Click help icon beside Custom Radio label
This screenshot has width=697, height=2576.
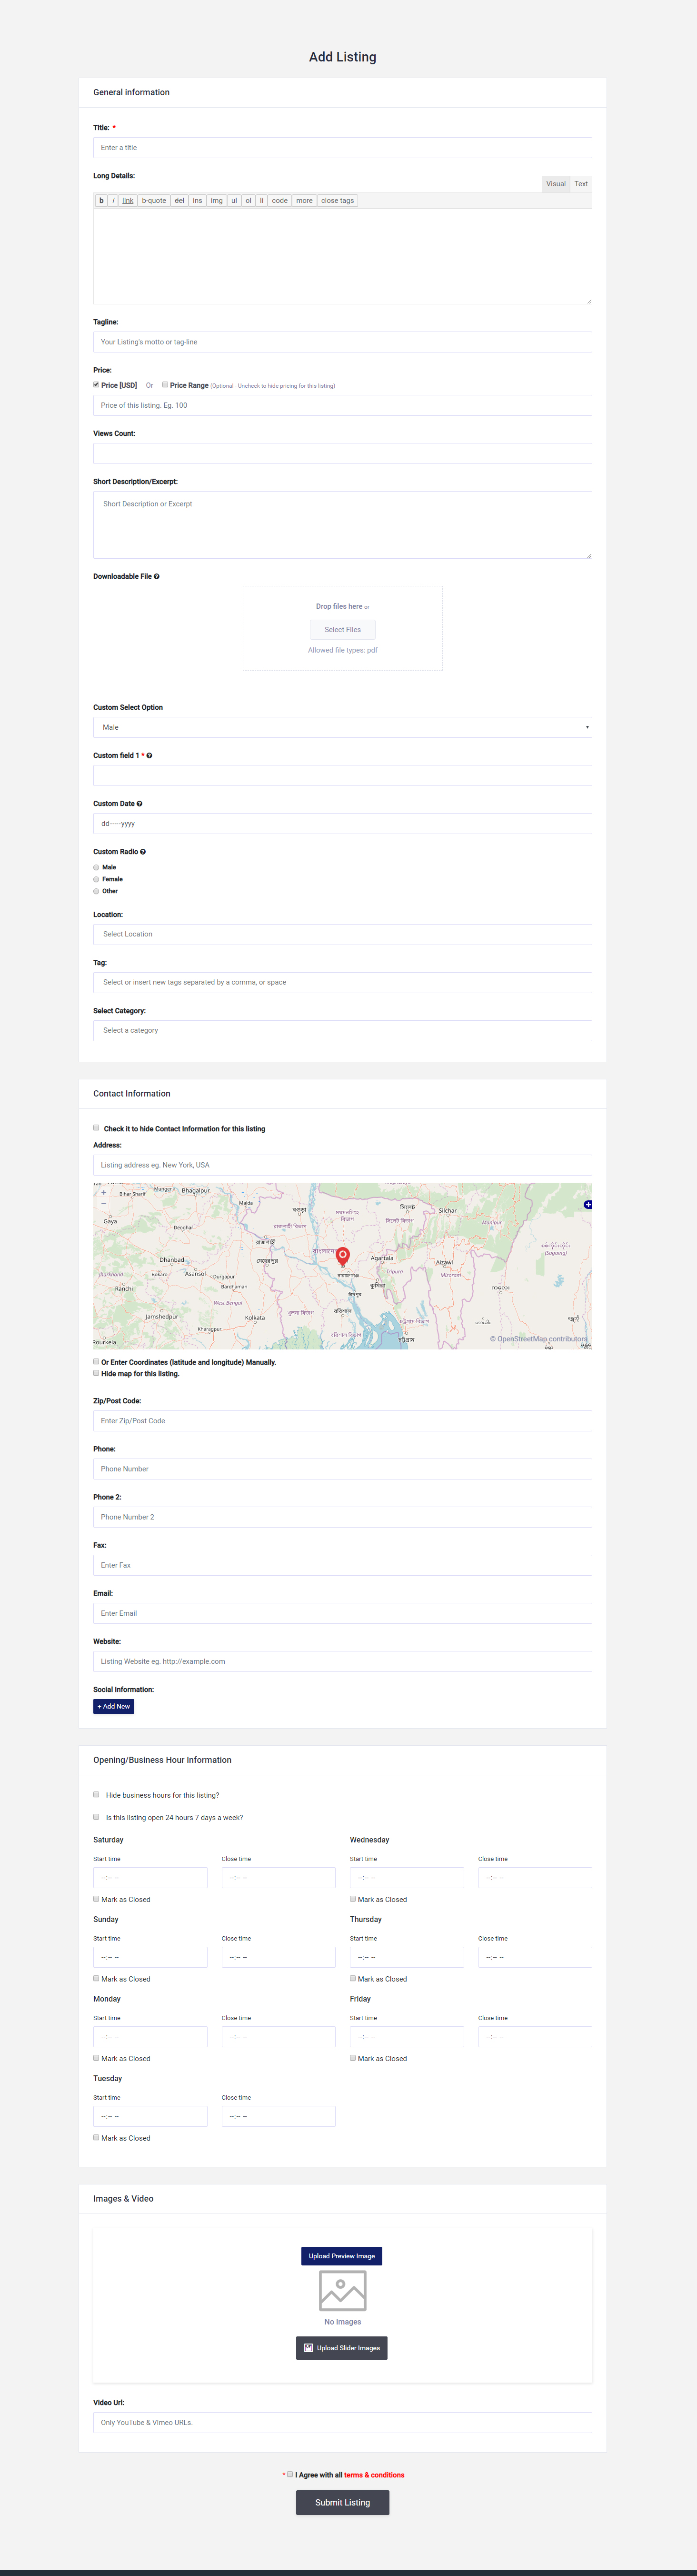pos(143,852)
